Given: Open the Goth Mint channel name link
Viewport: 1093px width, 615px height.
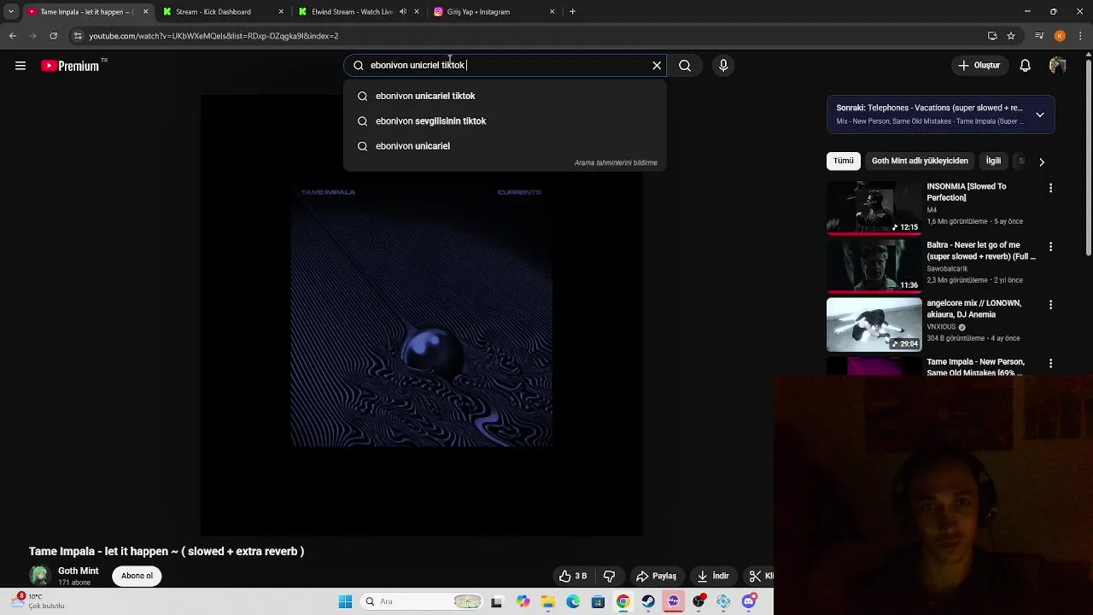Looking at the screenshot, I should point(79,571).
